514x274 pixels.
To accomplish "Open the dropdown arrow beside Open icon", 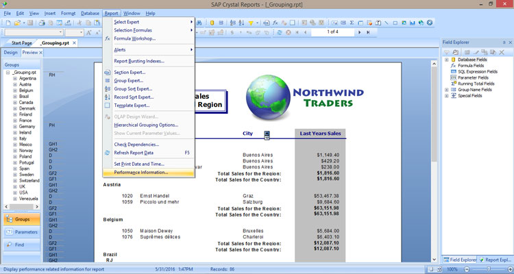I will [x=24, y=23].
